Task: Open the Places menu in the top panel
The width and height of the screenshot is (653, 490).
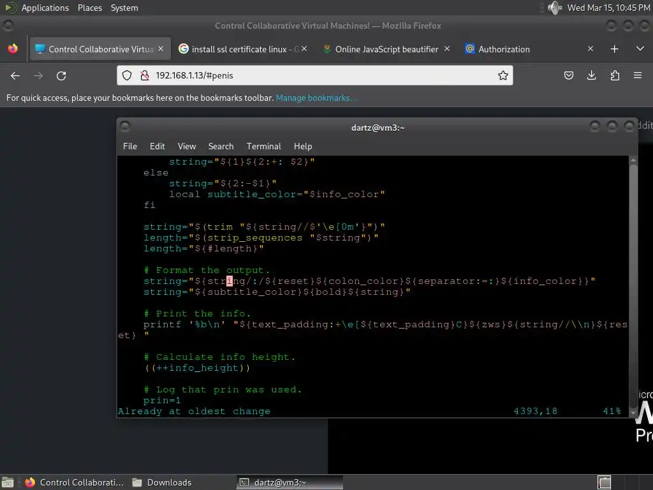Action: click(x=89, y=8)
